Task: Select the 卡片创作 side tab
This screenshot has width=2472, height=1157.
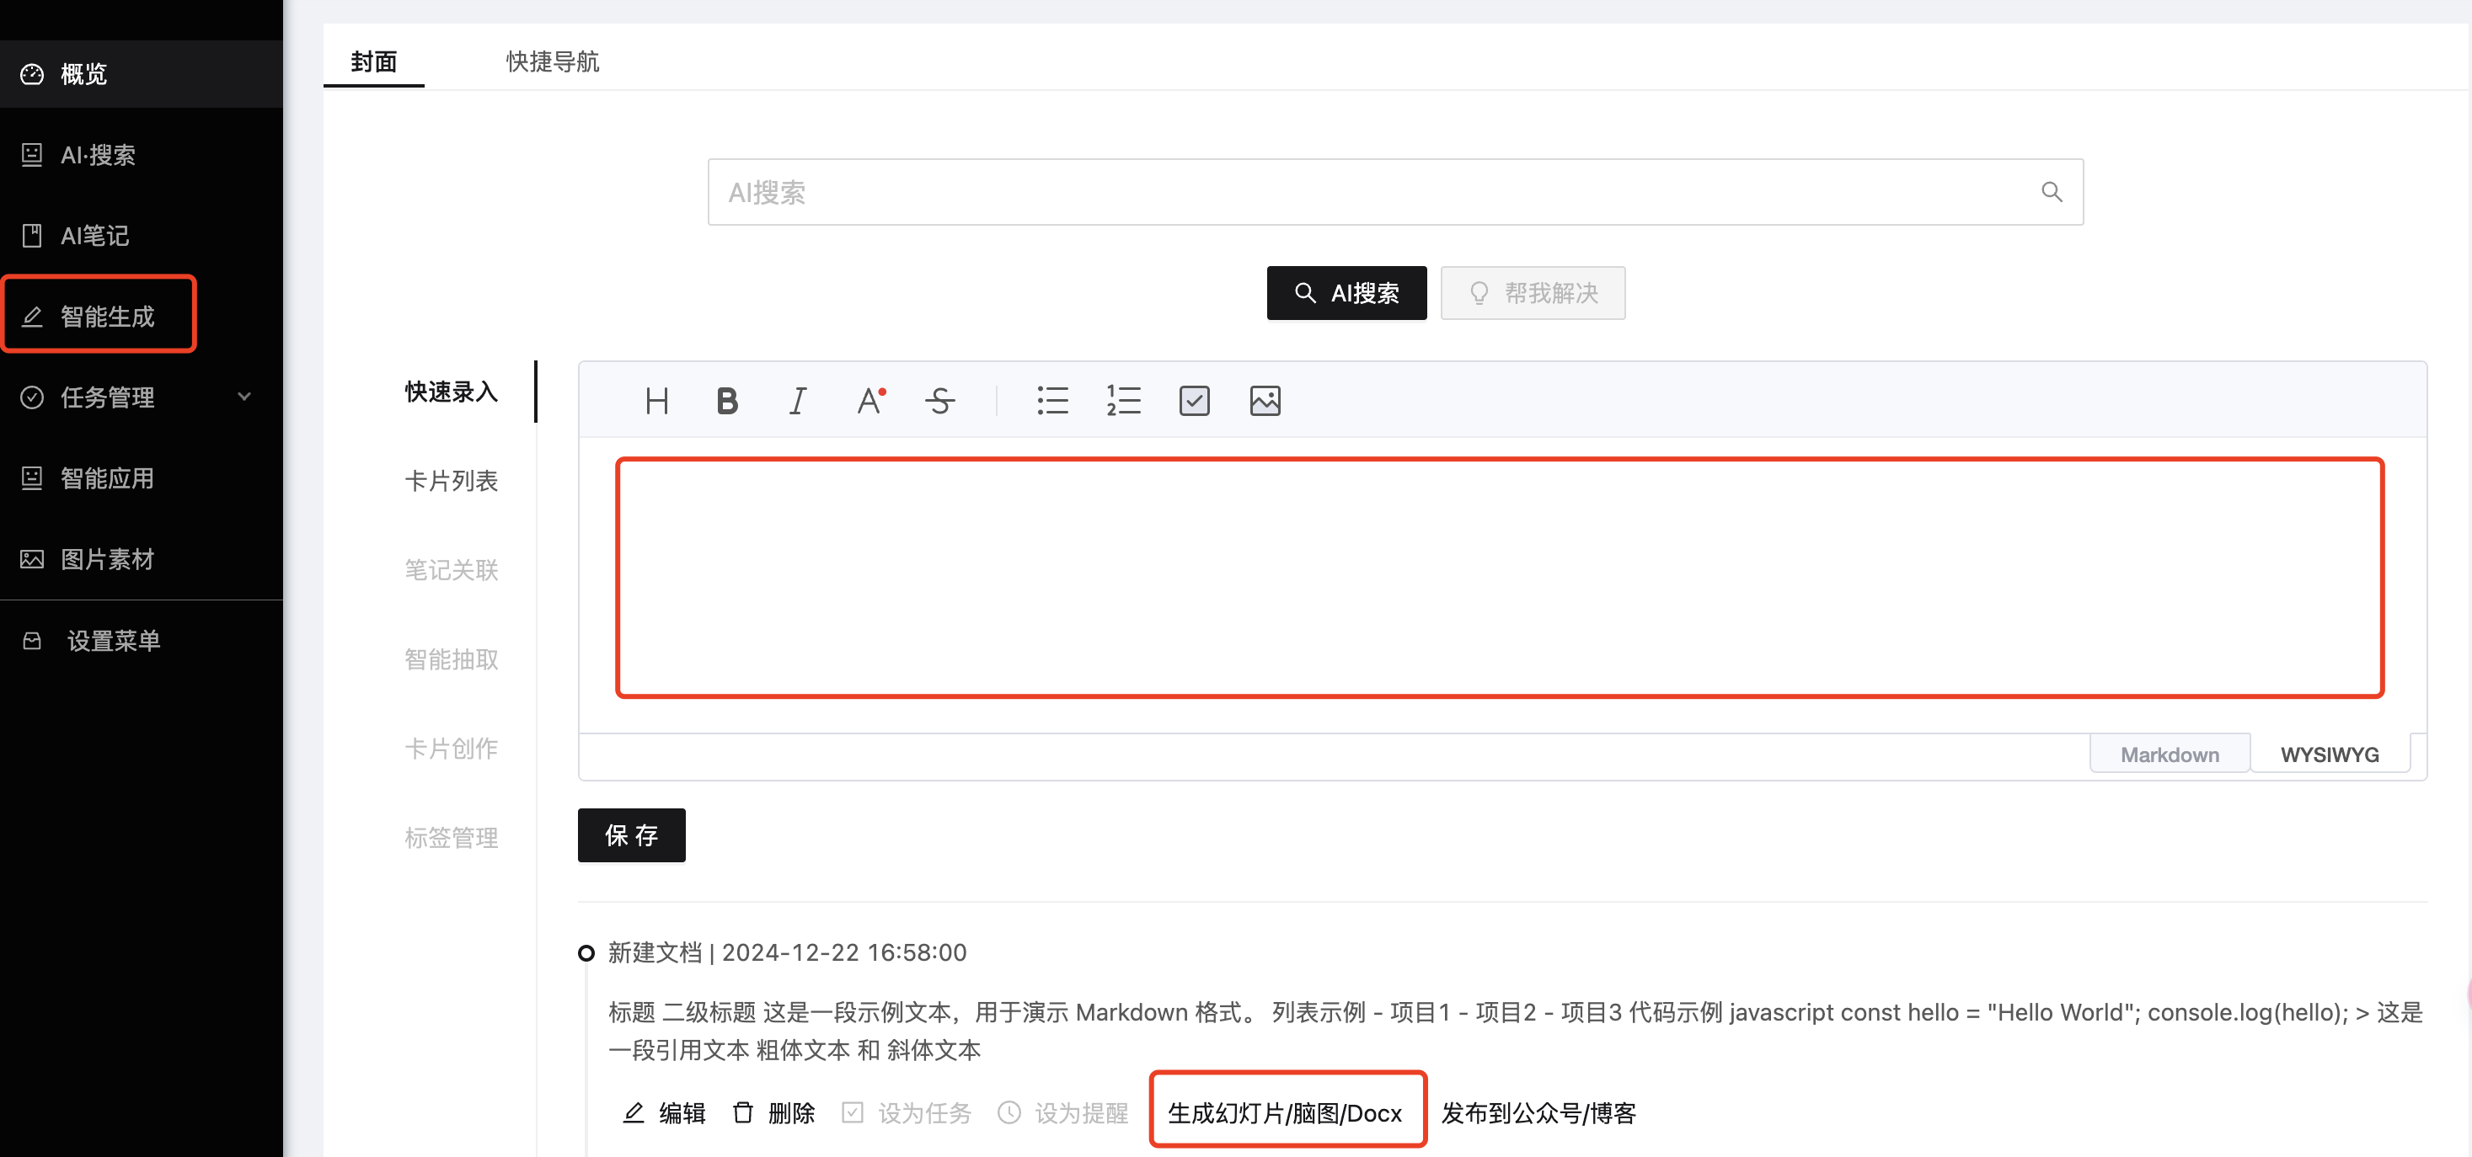Action: point(451,749)
